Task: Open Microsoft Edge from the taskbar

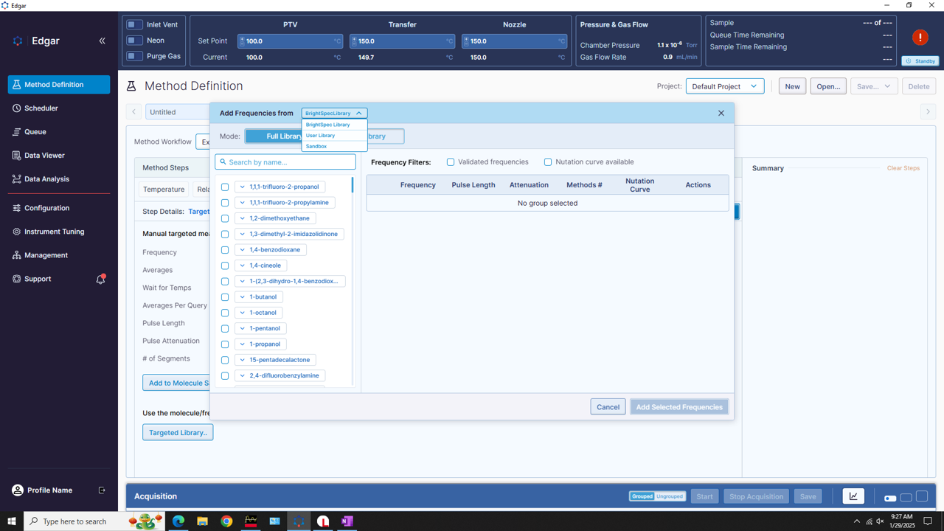Action: tap(178, 521)
